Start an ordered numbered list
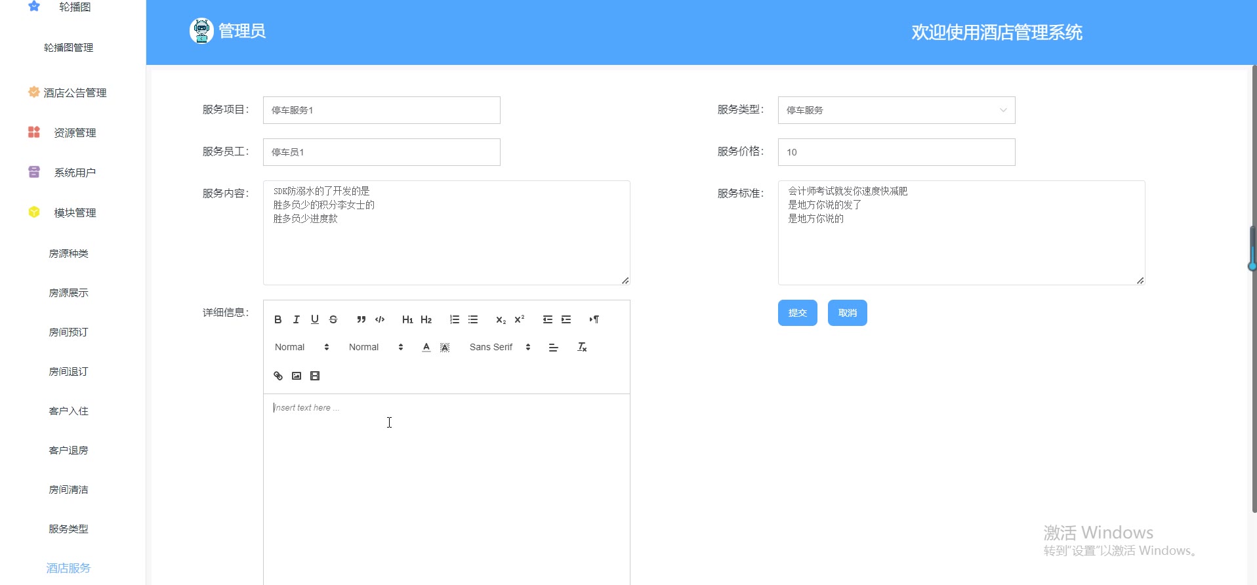This screenshot has width=1257, height=585. [x=454, y=319]
